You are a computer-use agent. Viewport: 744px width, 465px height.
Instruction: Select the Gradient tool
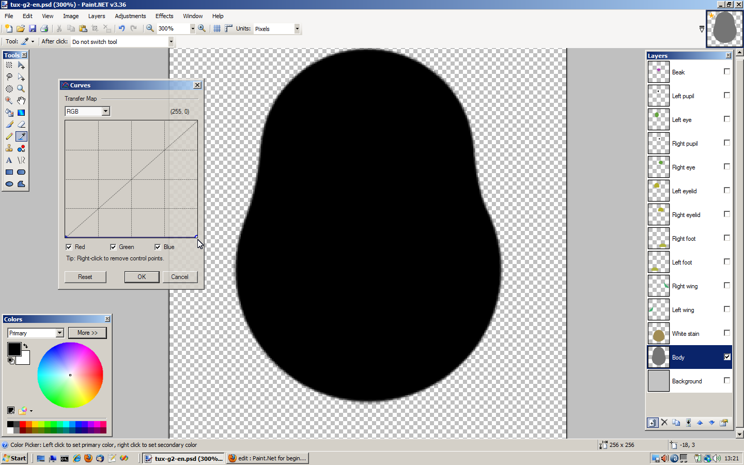(x=21, y=113)
